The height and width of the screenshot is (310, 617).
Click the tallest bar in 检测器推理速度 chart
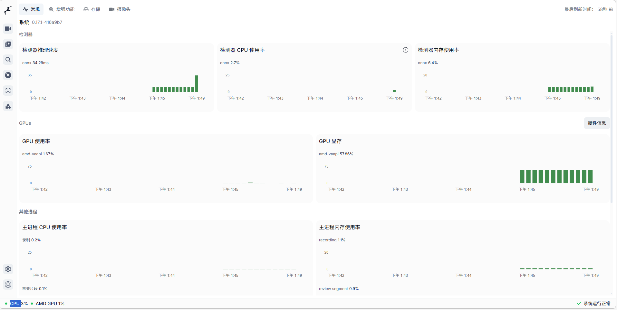point(197,83)
